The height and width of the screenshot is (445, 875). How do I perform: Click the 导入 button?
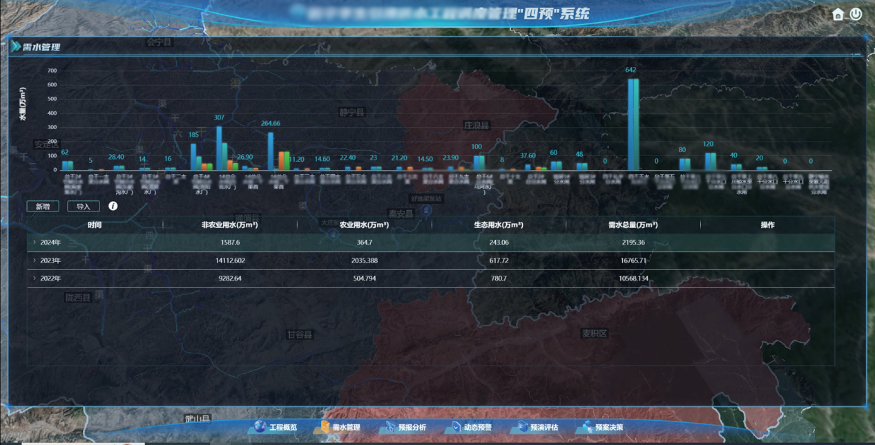(x=84, y=206)
